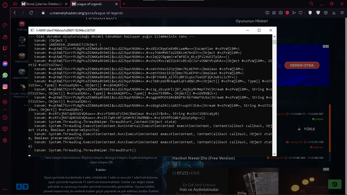347x195 pixels.
Task: Open the extensions cube in toolbar
Action: pos(326,13)
